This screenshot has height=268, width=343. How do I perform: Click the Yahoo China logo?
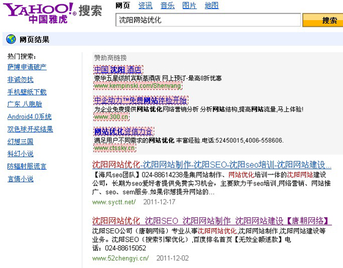(53, 13)
